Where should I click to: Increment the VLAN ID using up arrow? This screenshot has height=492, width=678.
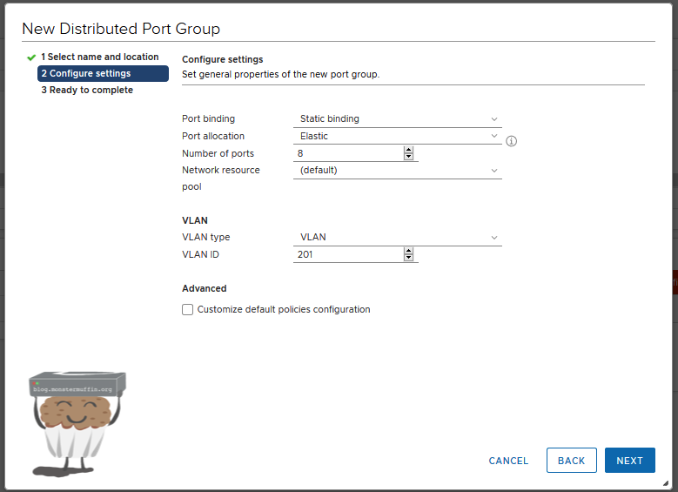[408, 251]
